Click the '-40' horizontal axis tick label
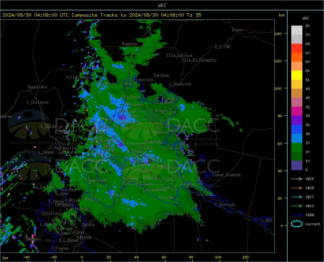324x262 pixels. (x=26, y=257)
